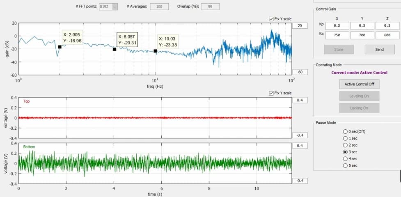
Task: Click Kp X gain field
Action: coord(337,25)
